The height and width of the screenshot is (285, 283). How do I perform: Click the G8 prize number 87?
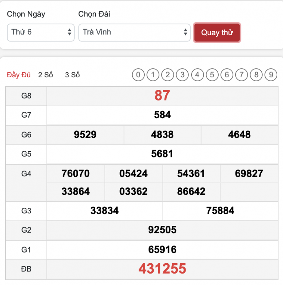point(162,95)
